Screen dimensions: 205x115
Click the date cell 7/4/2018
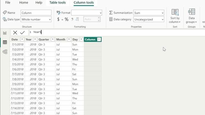point(18,59)
